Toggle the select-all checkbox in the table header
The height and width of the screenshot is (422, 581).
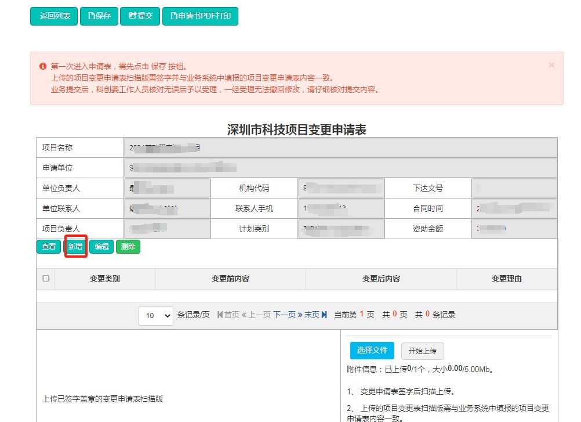click(46, 278)
